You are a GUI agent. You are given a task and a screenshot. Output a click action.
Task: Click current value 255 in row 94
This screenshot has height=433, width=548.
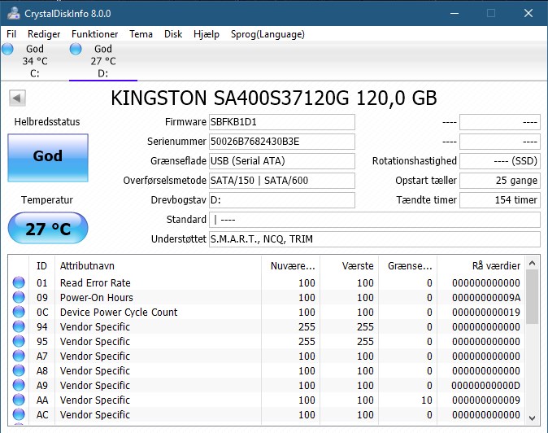[307, 326]
